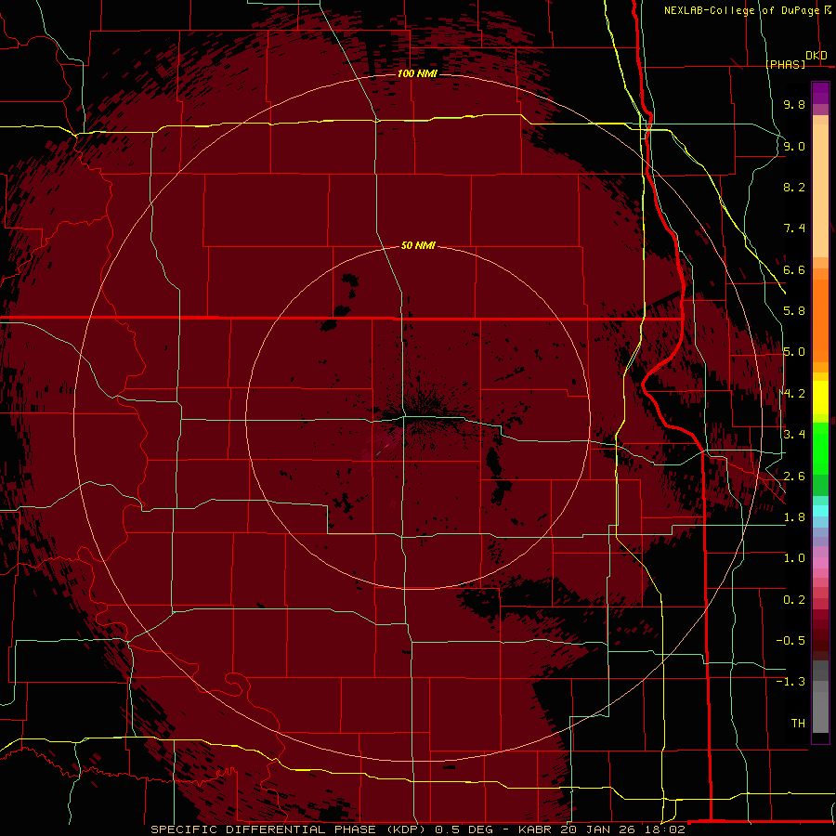
Task: Click the DKD product code label
Action: (x=816, y=56)
